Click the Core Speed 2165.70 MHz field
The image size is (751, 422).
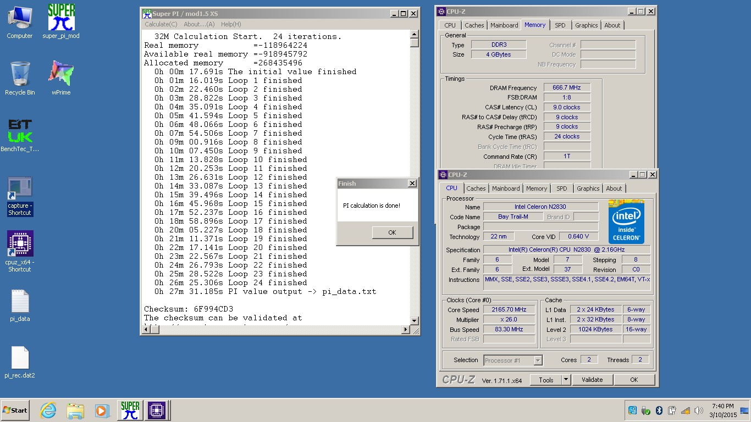(509, 310)
